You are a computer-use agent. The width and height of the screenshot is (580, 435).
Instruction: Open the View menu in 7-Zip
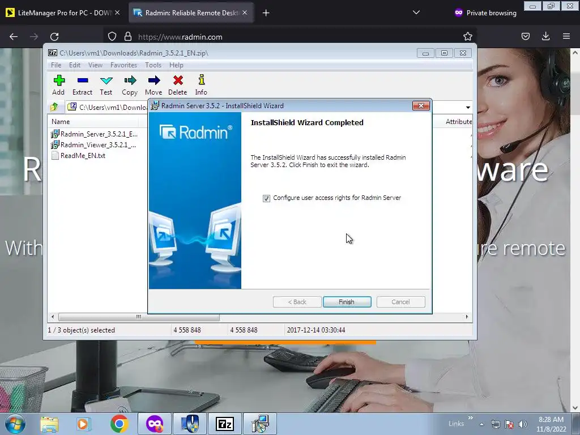coord(95,65)
